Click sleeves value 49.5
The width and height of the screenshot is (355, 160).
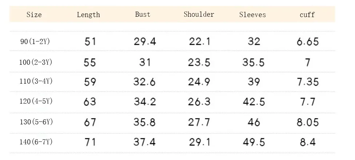[x=254, y=142]
